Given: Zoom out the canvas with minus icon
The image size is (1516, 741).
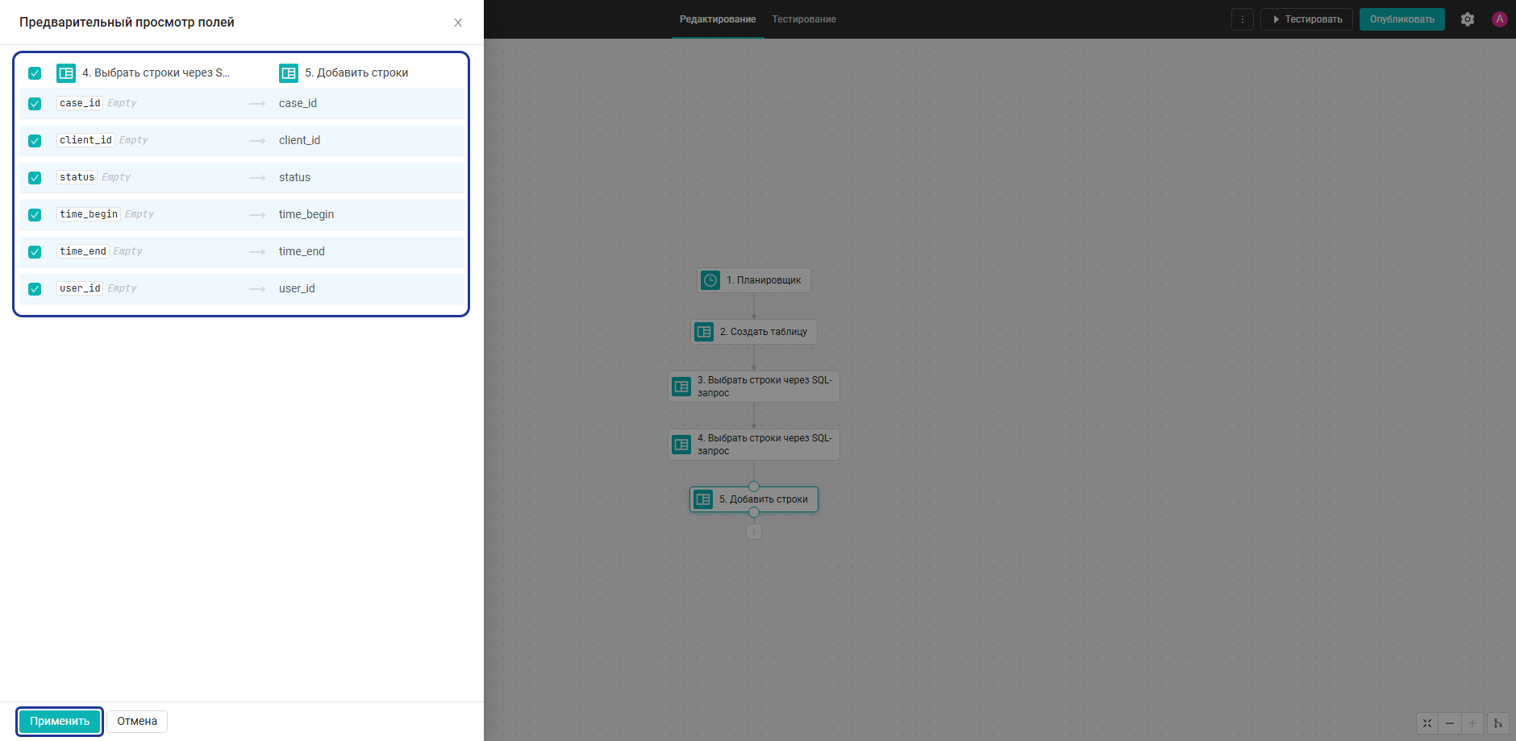Looking at the screenshot, I should pyautogui.click(x=1450, y=723).
